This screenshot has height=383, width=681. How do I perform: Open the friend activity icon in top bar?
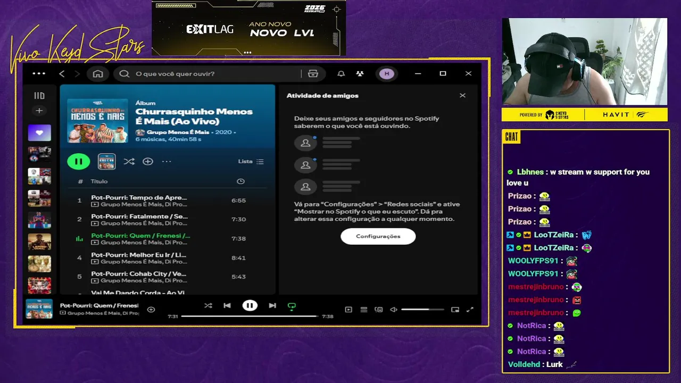click(360, 73)
